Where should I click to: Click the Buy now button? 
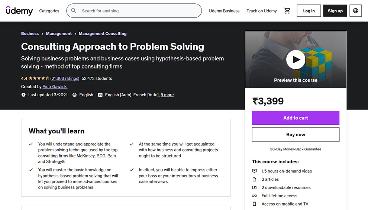(296, 134)
